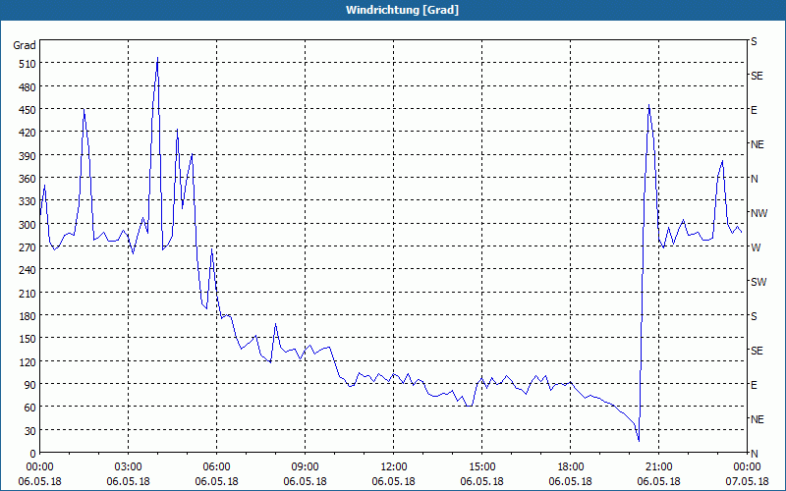This screenshot has width=786, height=491.
Task: Select the SE compass label beside the 480 gridline
Action: (x=757, y=77)
